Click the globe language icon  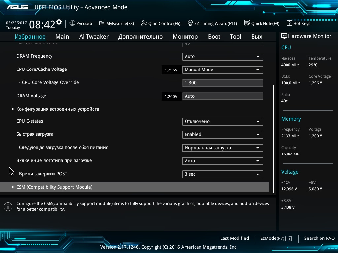72,23
